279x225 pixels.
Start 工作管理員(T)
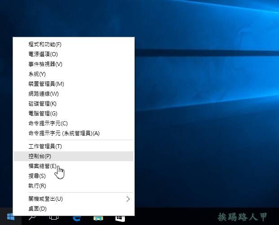point(74,146)
